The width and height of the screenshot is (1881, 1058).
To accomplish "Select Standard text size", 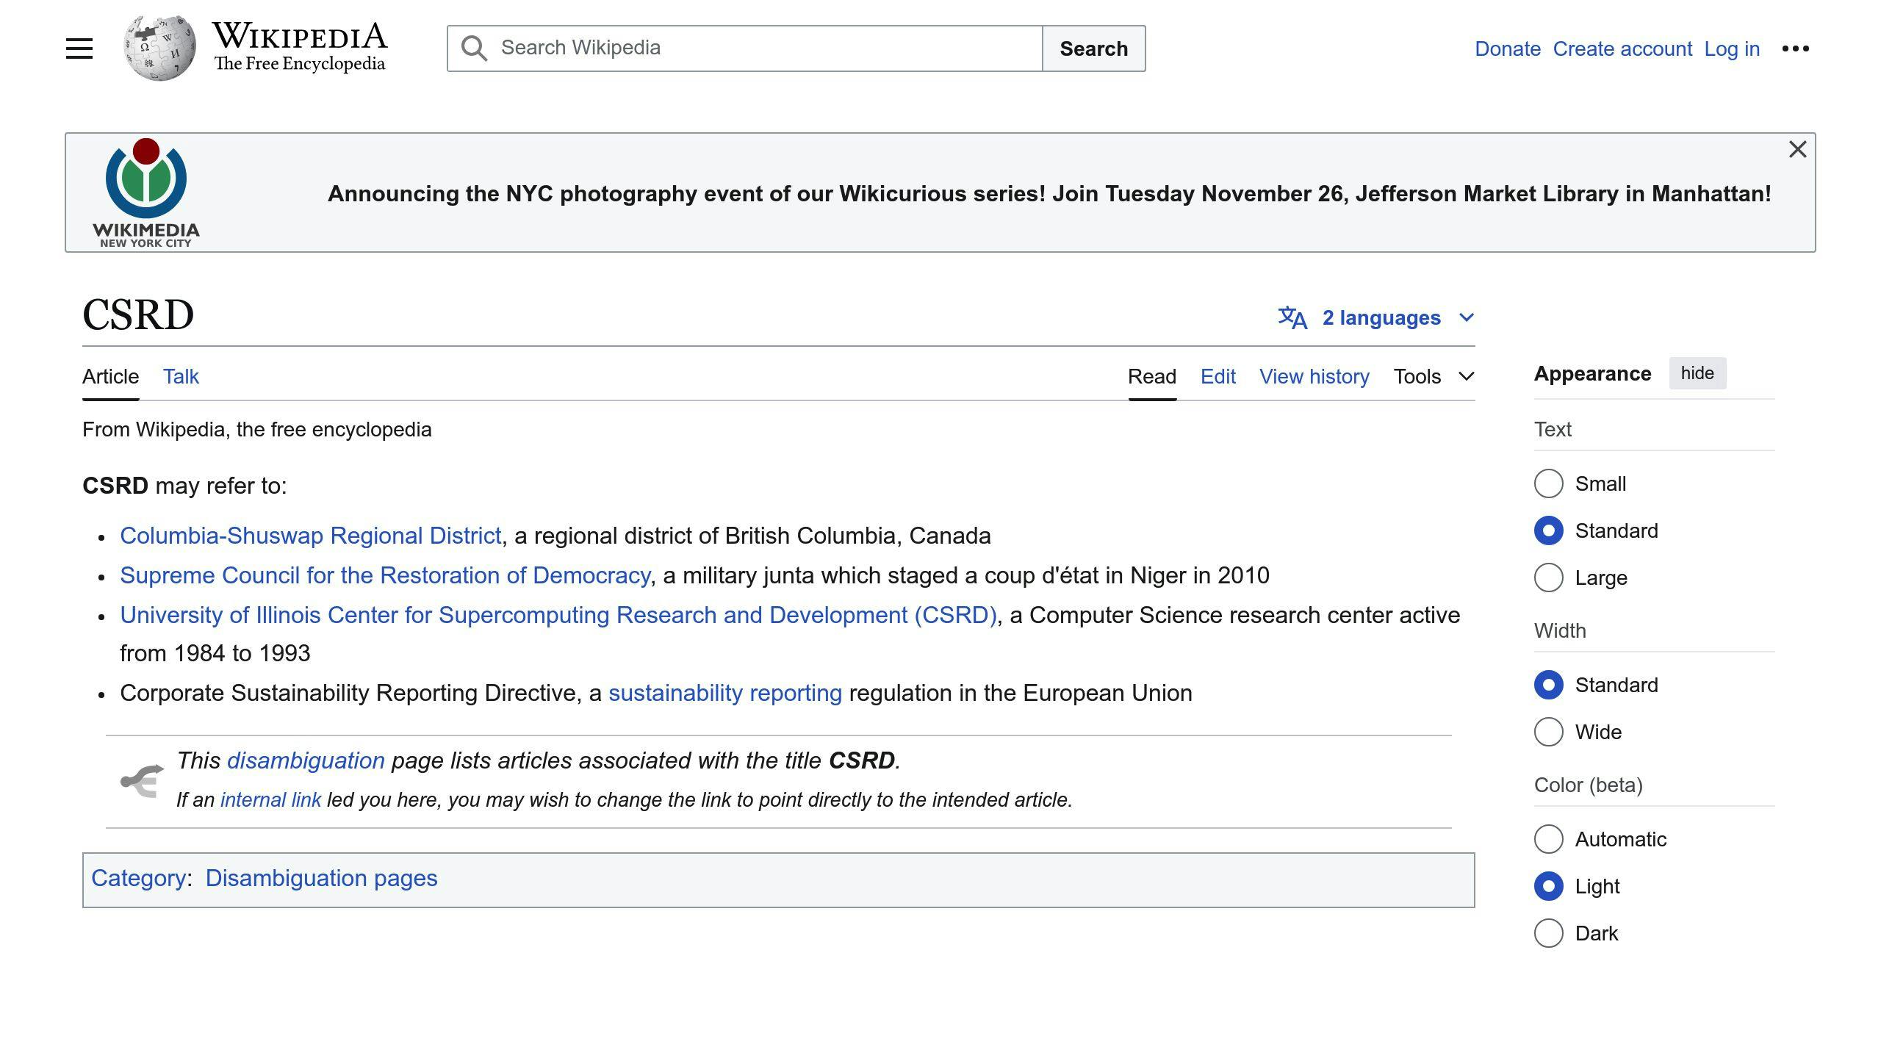I will (1548, 530).
